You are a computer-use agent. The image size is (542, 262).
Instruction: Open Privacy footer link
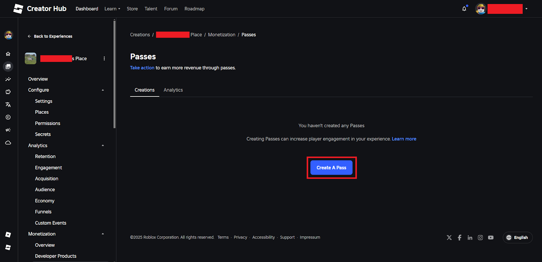(241, 237)
